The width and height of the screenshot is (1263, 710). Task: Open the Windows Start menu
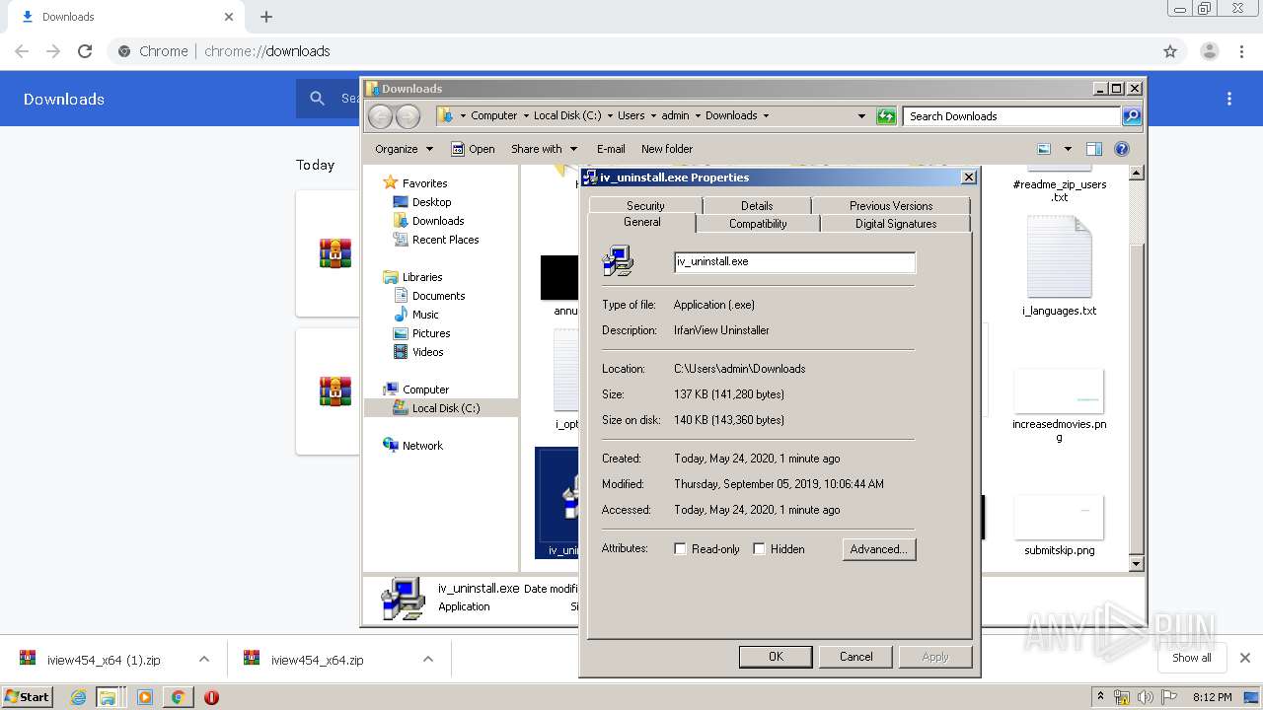tap(27, 697)
